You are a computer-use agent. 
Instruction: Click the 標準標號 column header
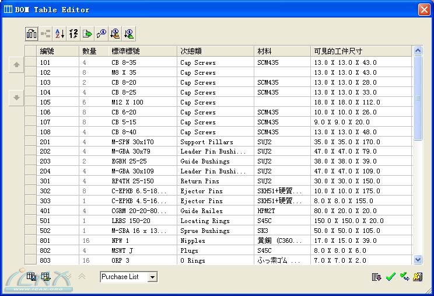(x=142, y=51)
